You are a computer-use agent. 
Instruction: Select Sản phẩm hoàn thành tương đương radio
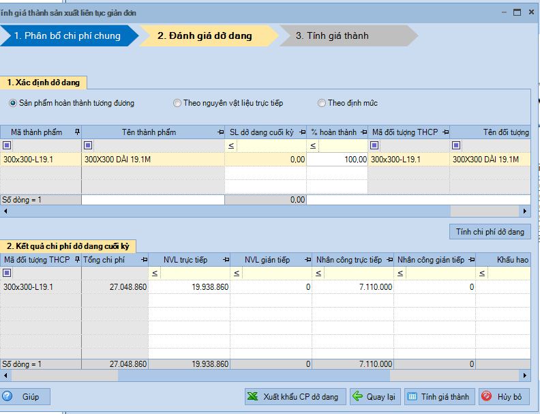tap(13, 103)
